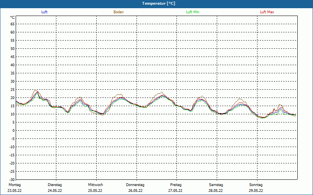Click the -15 value on temperature axis
Screen dimensions: 313x195
pos(12,155)
